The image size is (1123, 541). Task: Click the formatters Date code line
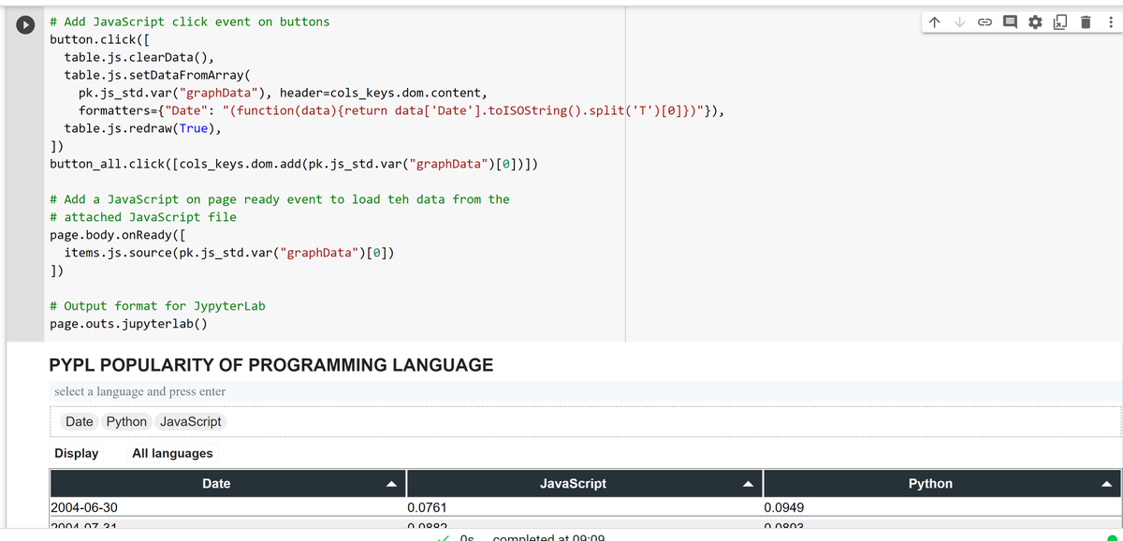coord(402,110)
